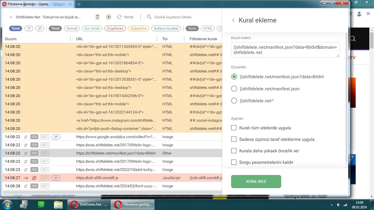The height and width of the screenshot is (210, 374).
Task: Switch to the Engellenen filter
Action: click(x=115, y=28)
